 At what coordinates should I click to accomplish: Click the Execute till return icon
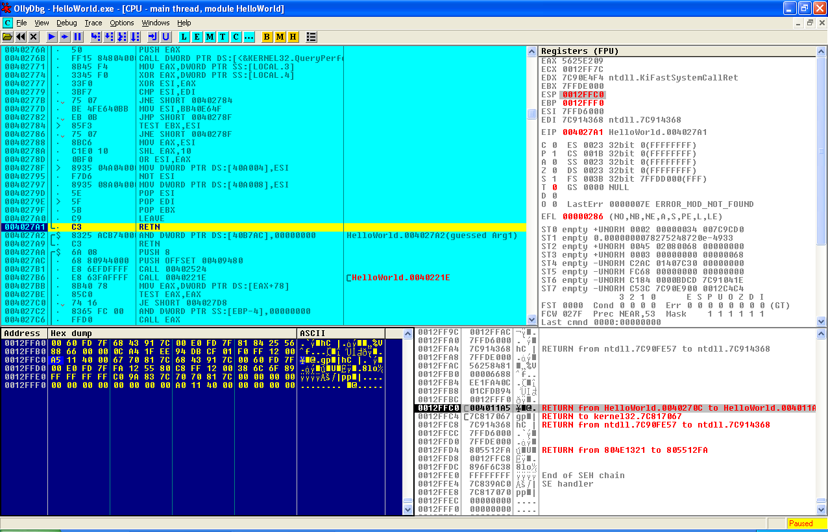(153, 37)
